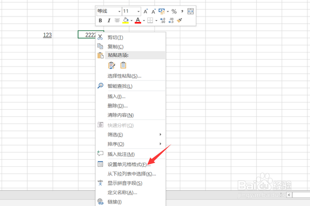The image size is (310, 206).
Task: Click the horizontal scrollbar left arrow
Action: 289,195
